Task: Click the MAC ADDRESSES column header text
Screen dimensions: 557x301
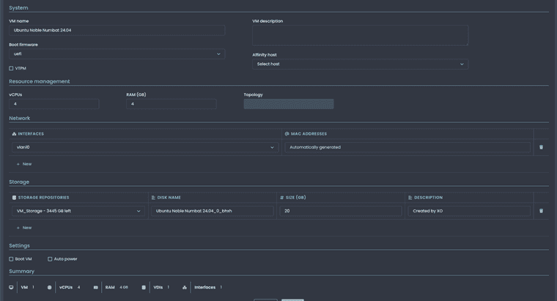Action: [309, 134]
